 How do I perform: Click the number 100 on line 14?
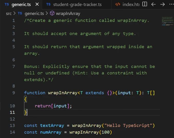tap(105, 132)
